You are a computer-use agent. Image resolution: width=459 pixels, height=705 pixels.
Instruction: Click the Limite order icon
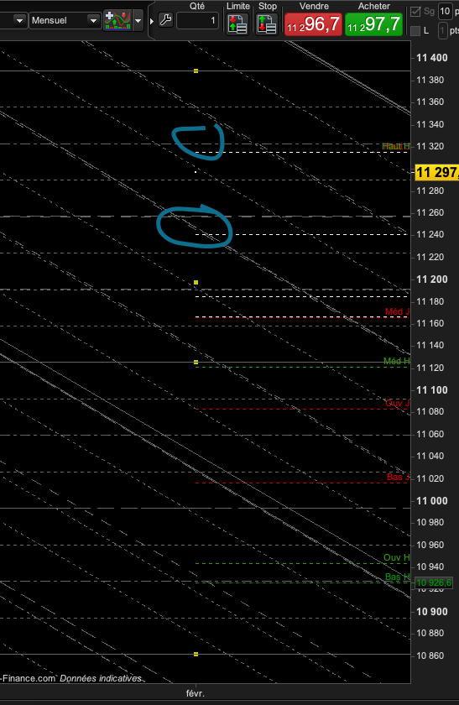237,23
